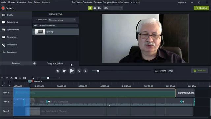Viewport: 211px width, 119px height.
Task: Open the Вывод menu in menu bar
Action: 37,2
